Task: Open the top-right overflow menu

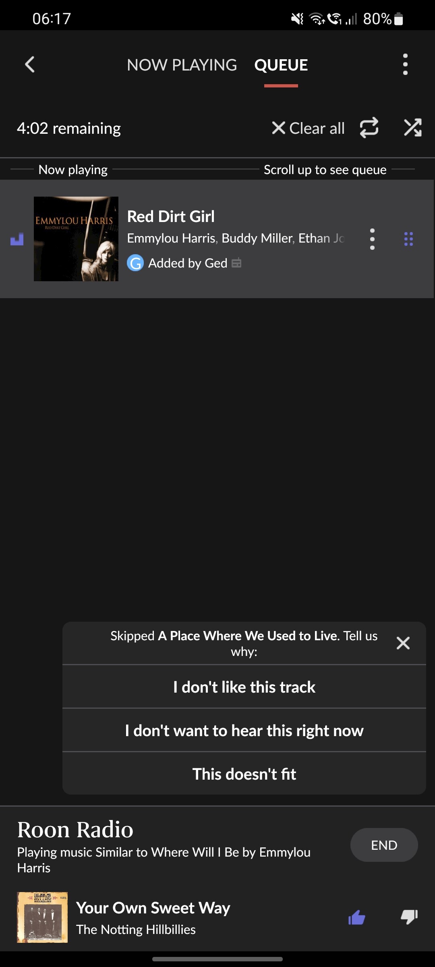Action: [405, 64]
